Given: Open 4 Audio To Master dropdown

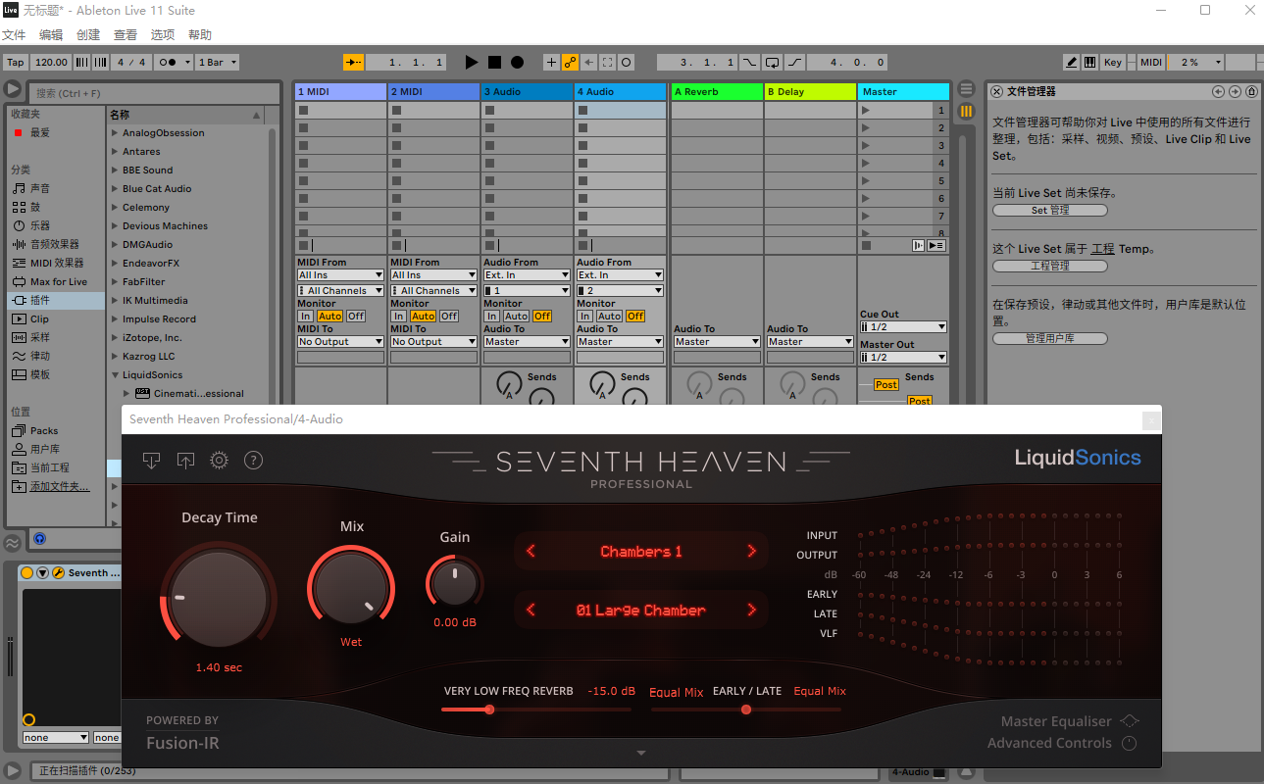Looking at the screenshot, I should coord(620,341).
